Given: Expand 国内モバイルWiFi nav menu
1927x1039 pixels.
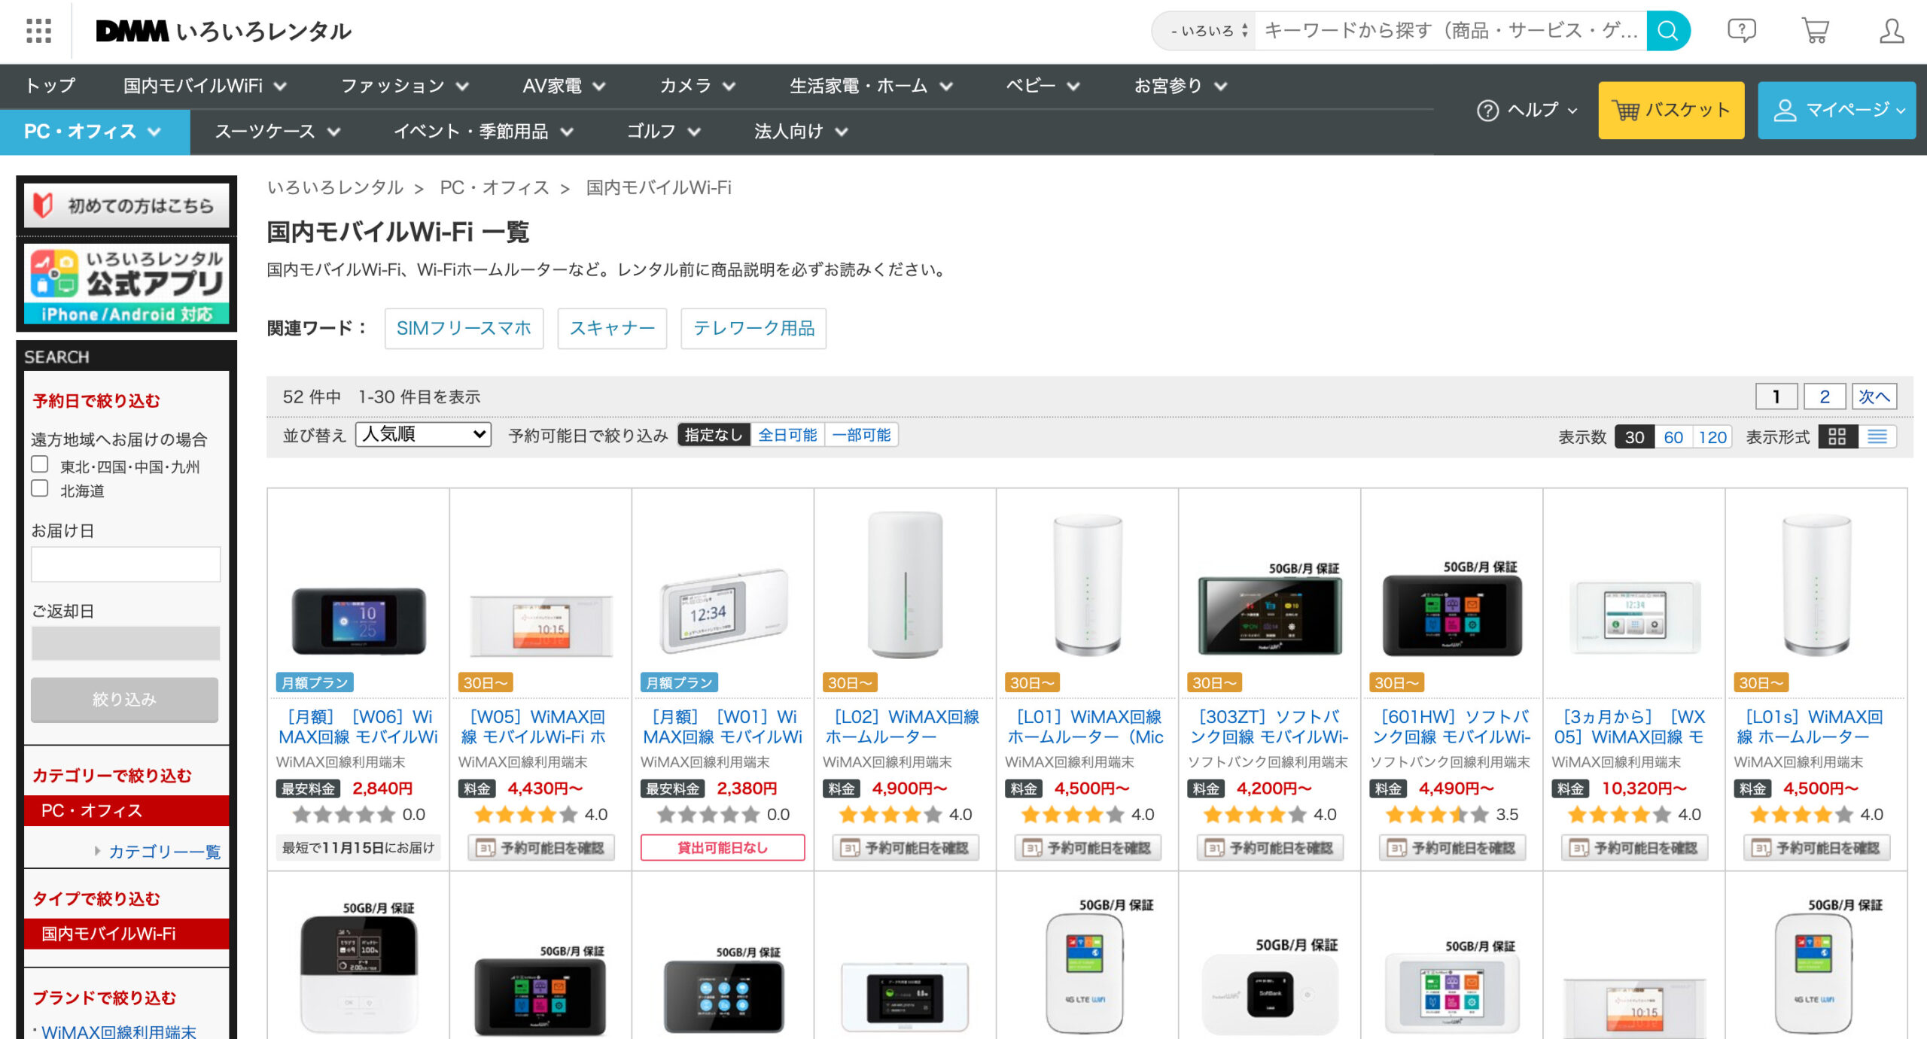Looking at the screenshot, I should 205,86.
